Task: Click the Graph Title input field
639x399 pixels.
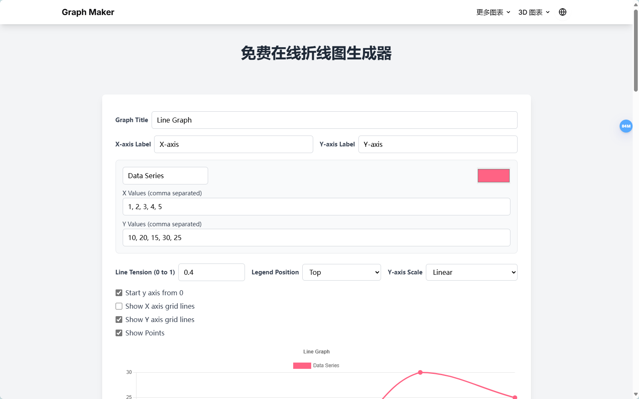Action: point(334,120)
